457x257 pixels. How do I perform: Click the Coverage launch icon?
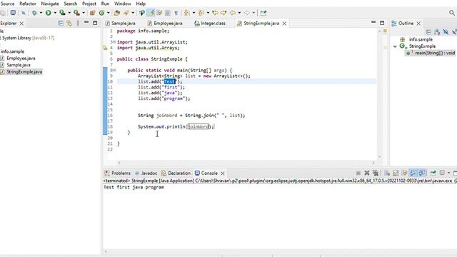pyautogui.click(x=62, y=13)
